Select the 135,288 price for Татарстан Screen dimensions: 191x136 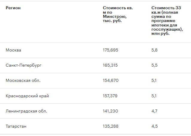(x=110, y=126)
